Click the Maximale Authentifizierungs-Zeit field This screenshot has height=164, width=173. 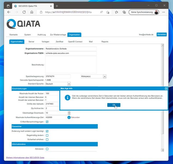[56, 117]
